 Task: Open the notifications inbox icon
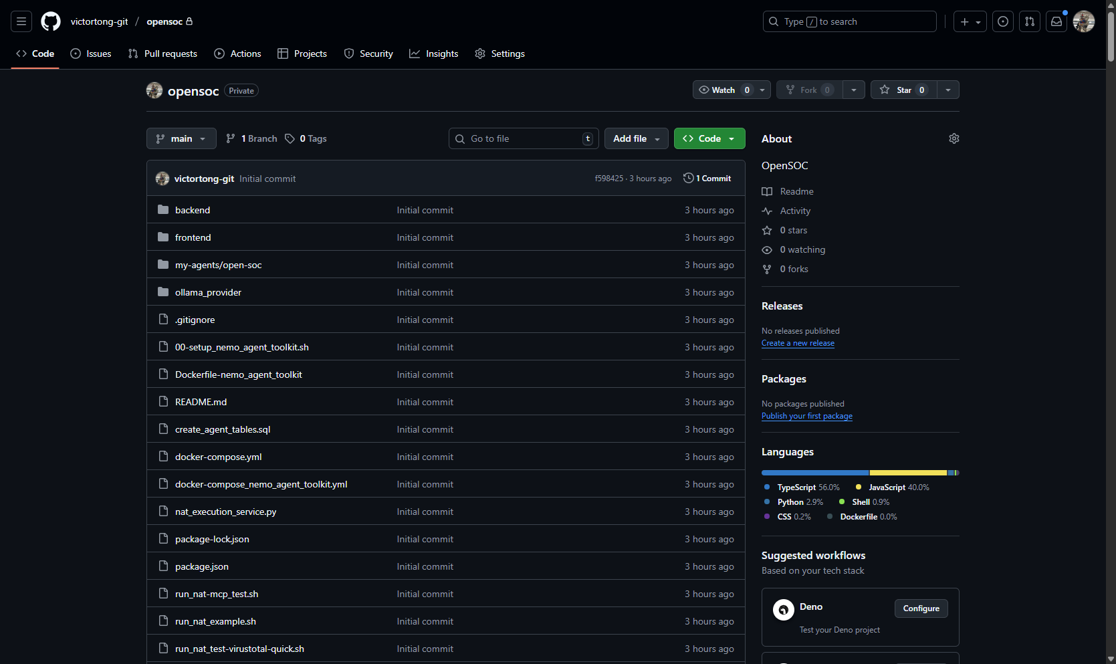[1056, 21]
